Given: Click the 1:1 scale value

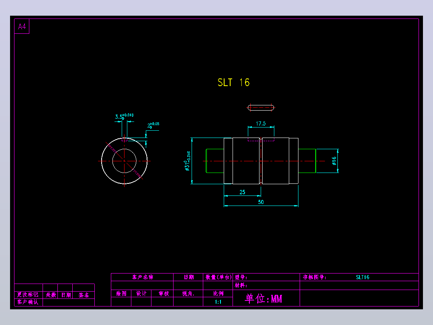Looking at the screenshot, I should point(218,302).
